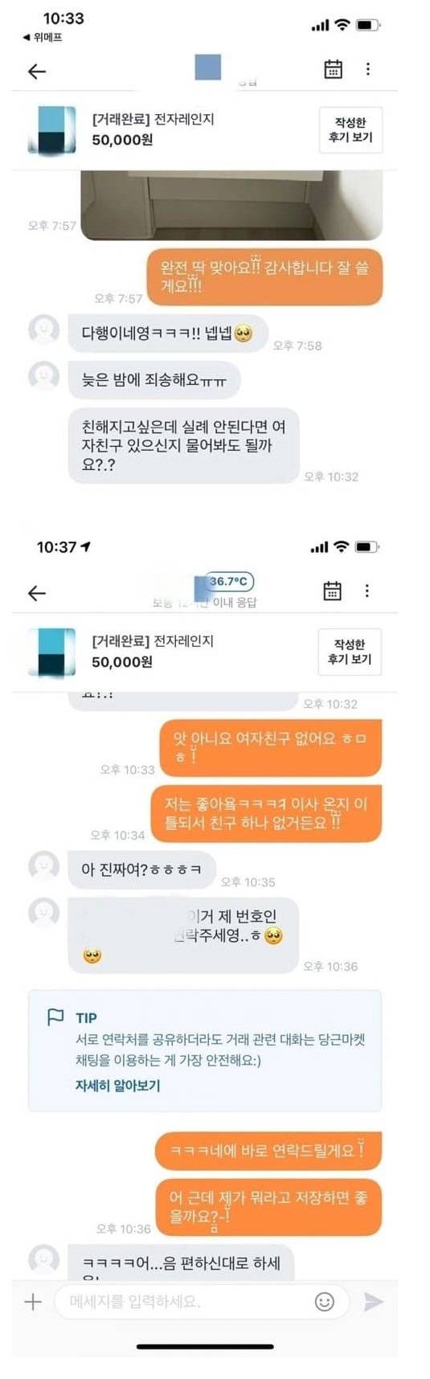Tap the back arrow in the lower chat header

(37, 593)
